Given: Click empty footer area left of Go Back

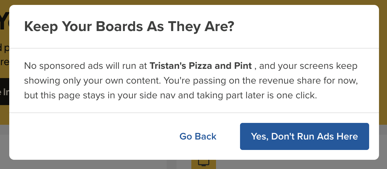Looking at the screenshot, I should 92,136.
